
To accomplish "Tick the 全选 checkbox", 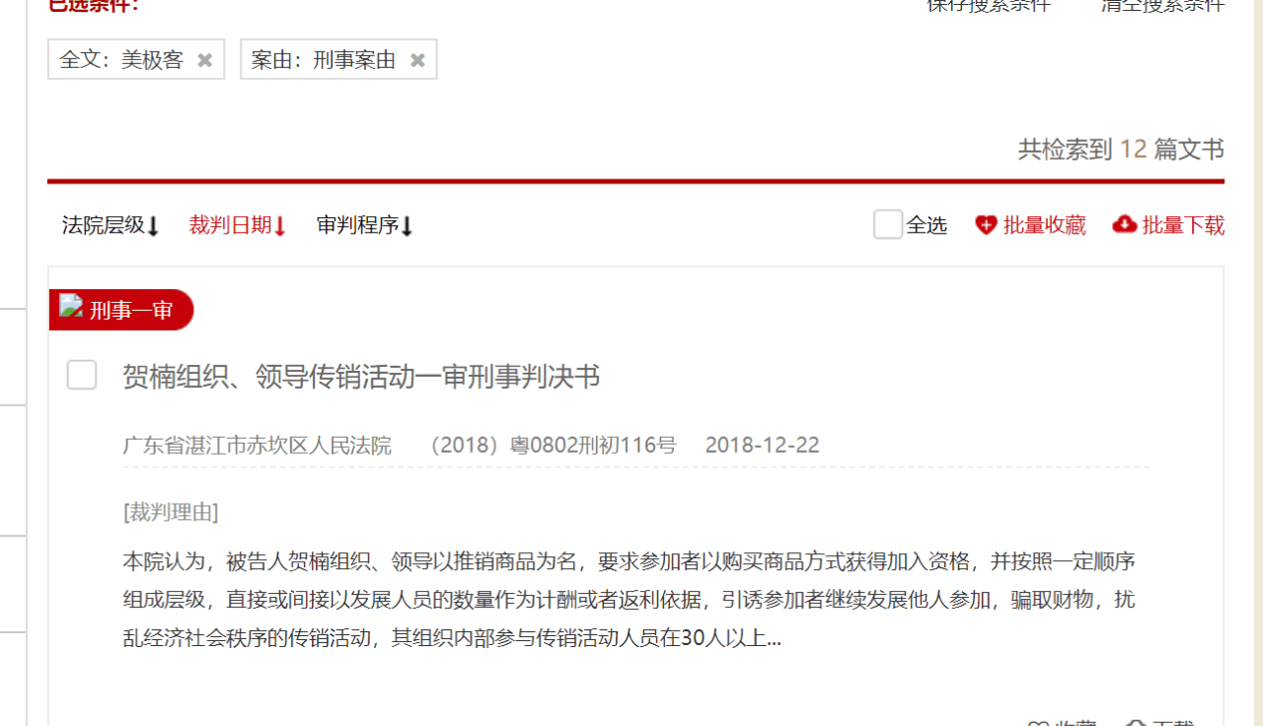I will click(887, 225).
